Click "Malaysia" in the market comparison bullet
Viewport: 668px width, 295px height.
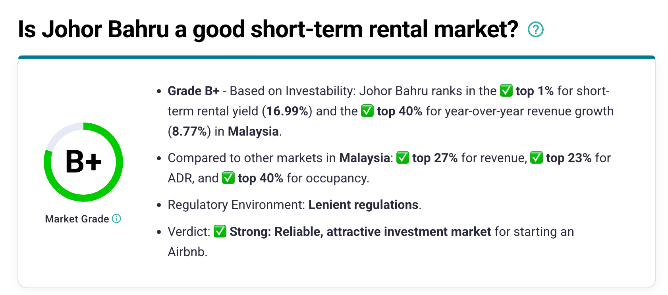coord(364,158)
